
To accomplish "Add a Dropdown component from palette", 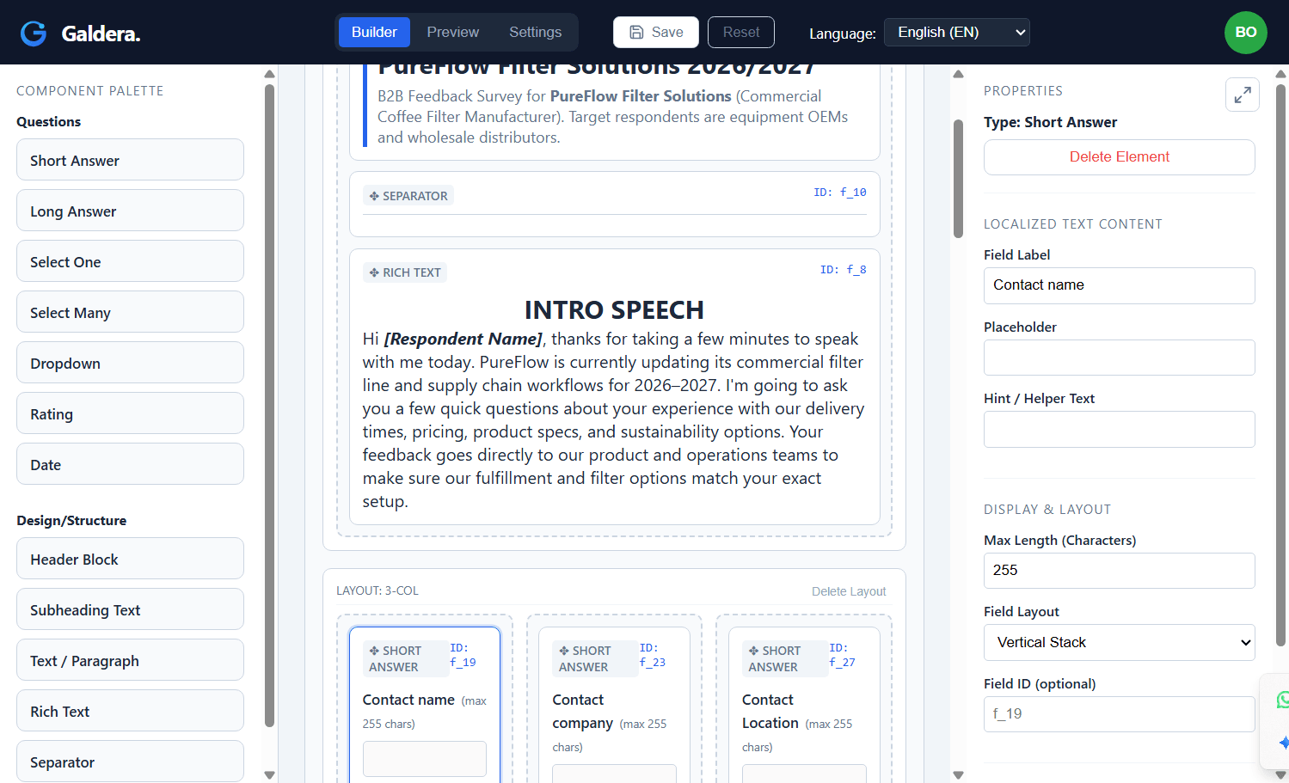I will click(130, 363).
